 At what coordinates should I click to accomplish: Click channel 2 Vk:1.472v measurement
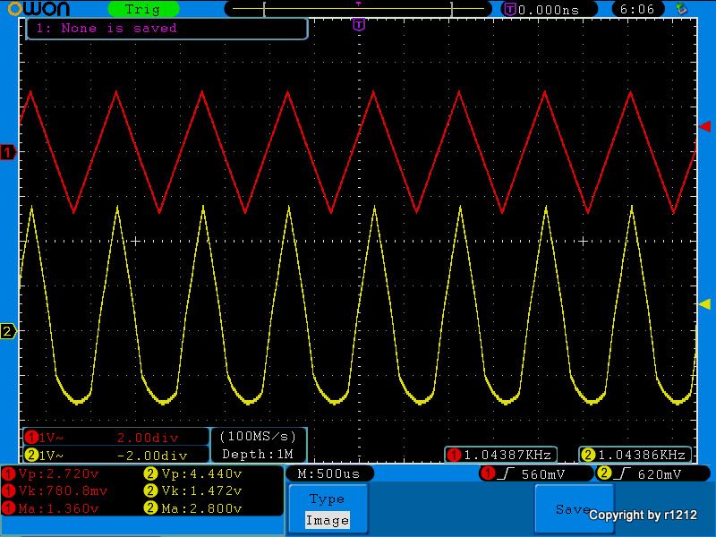[192, 491]
